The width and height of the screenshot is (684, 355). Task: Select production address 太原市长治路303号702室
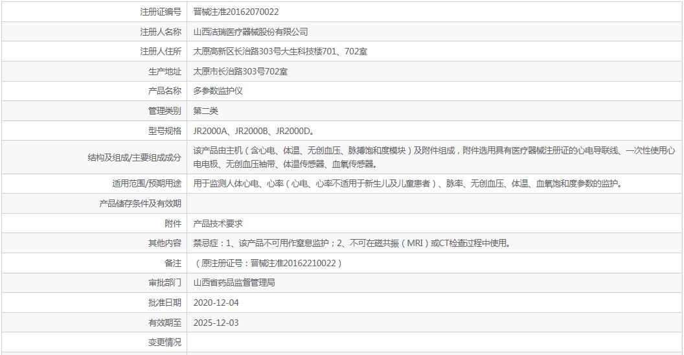[x=240, y=71]
